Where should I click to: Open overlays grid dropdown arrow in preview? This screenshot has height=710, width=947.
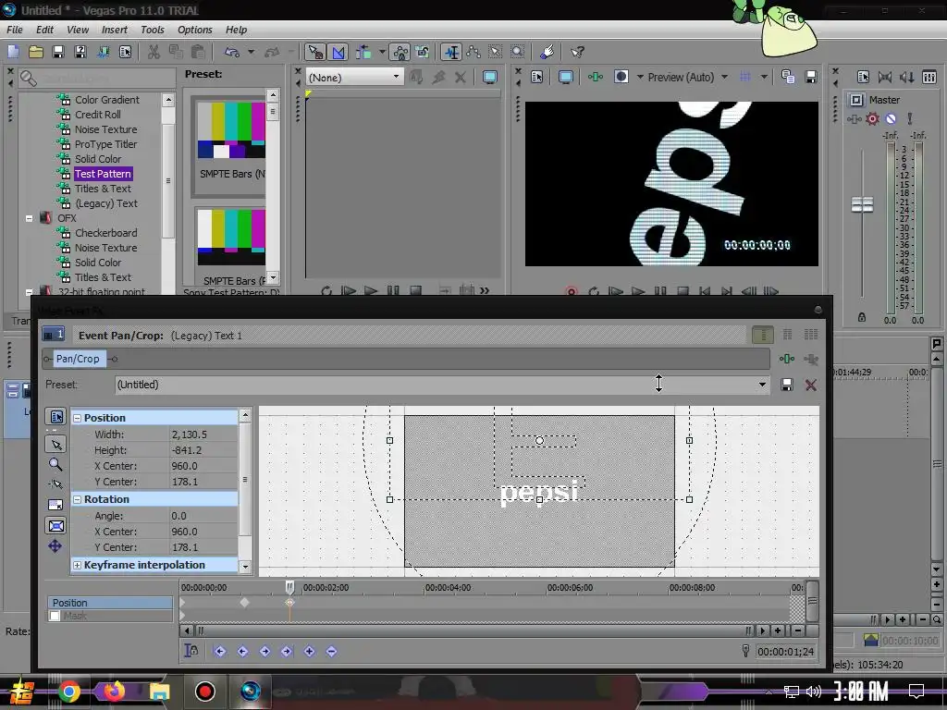click(764, 77)
